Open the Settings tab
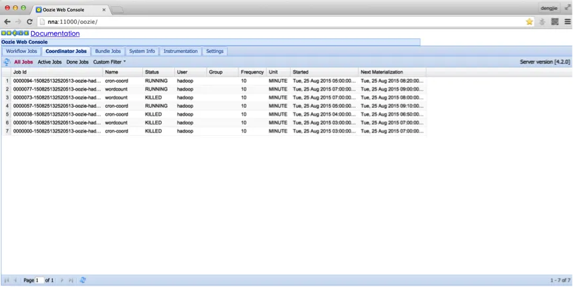This screenshot has width=573, height=288. [x=215, y=51]
